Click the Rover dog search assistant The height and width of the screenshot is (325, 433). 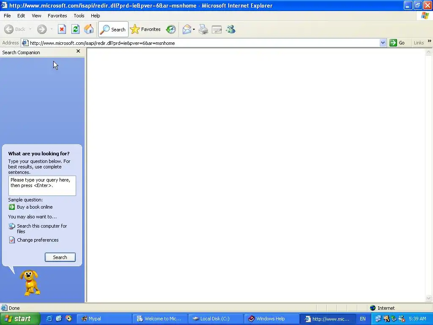click(30, 283)
